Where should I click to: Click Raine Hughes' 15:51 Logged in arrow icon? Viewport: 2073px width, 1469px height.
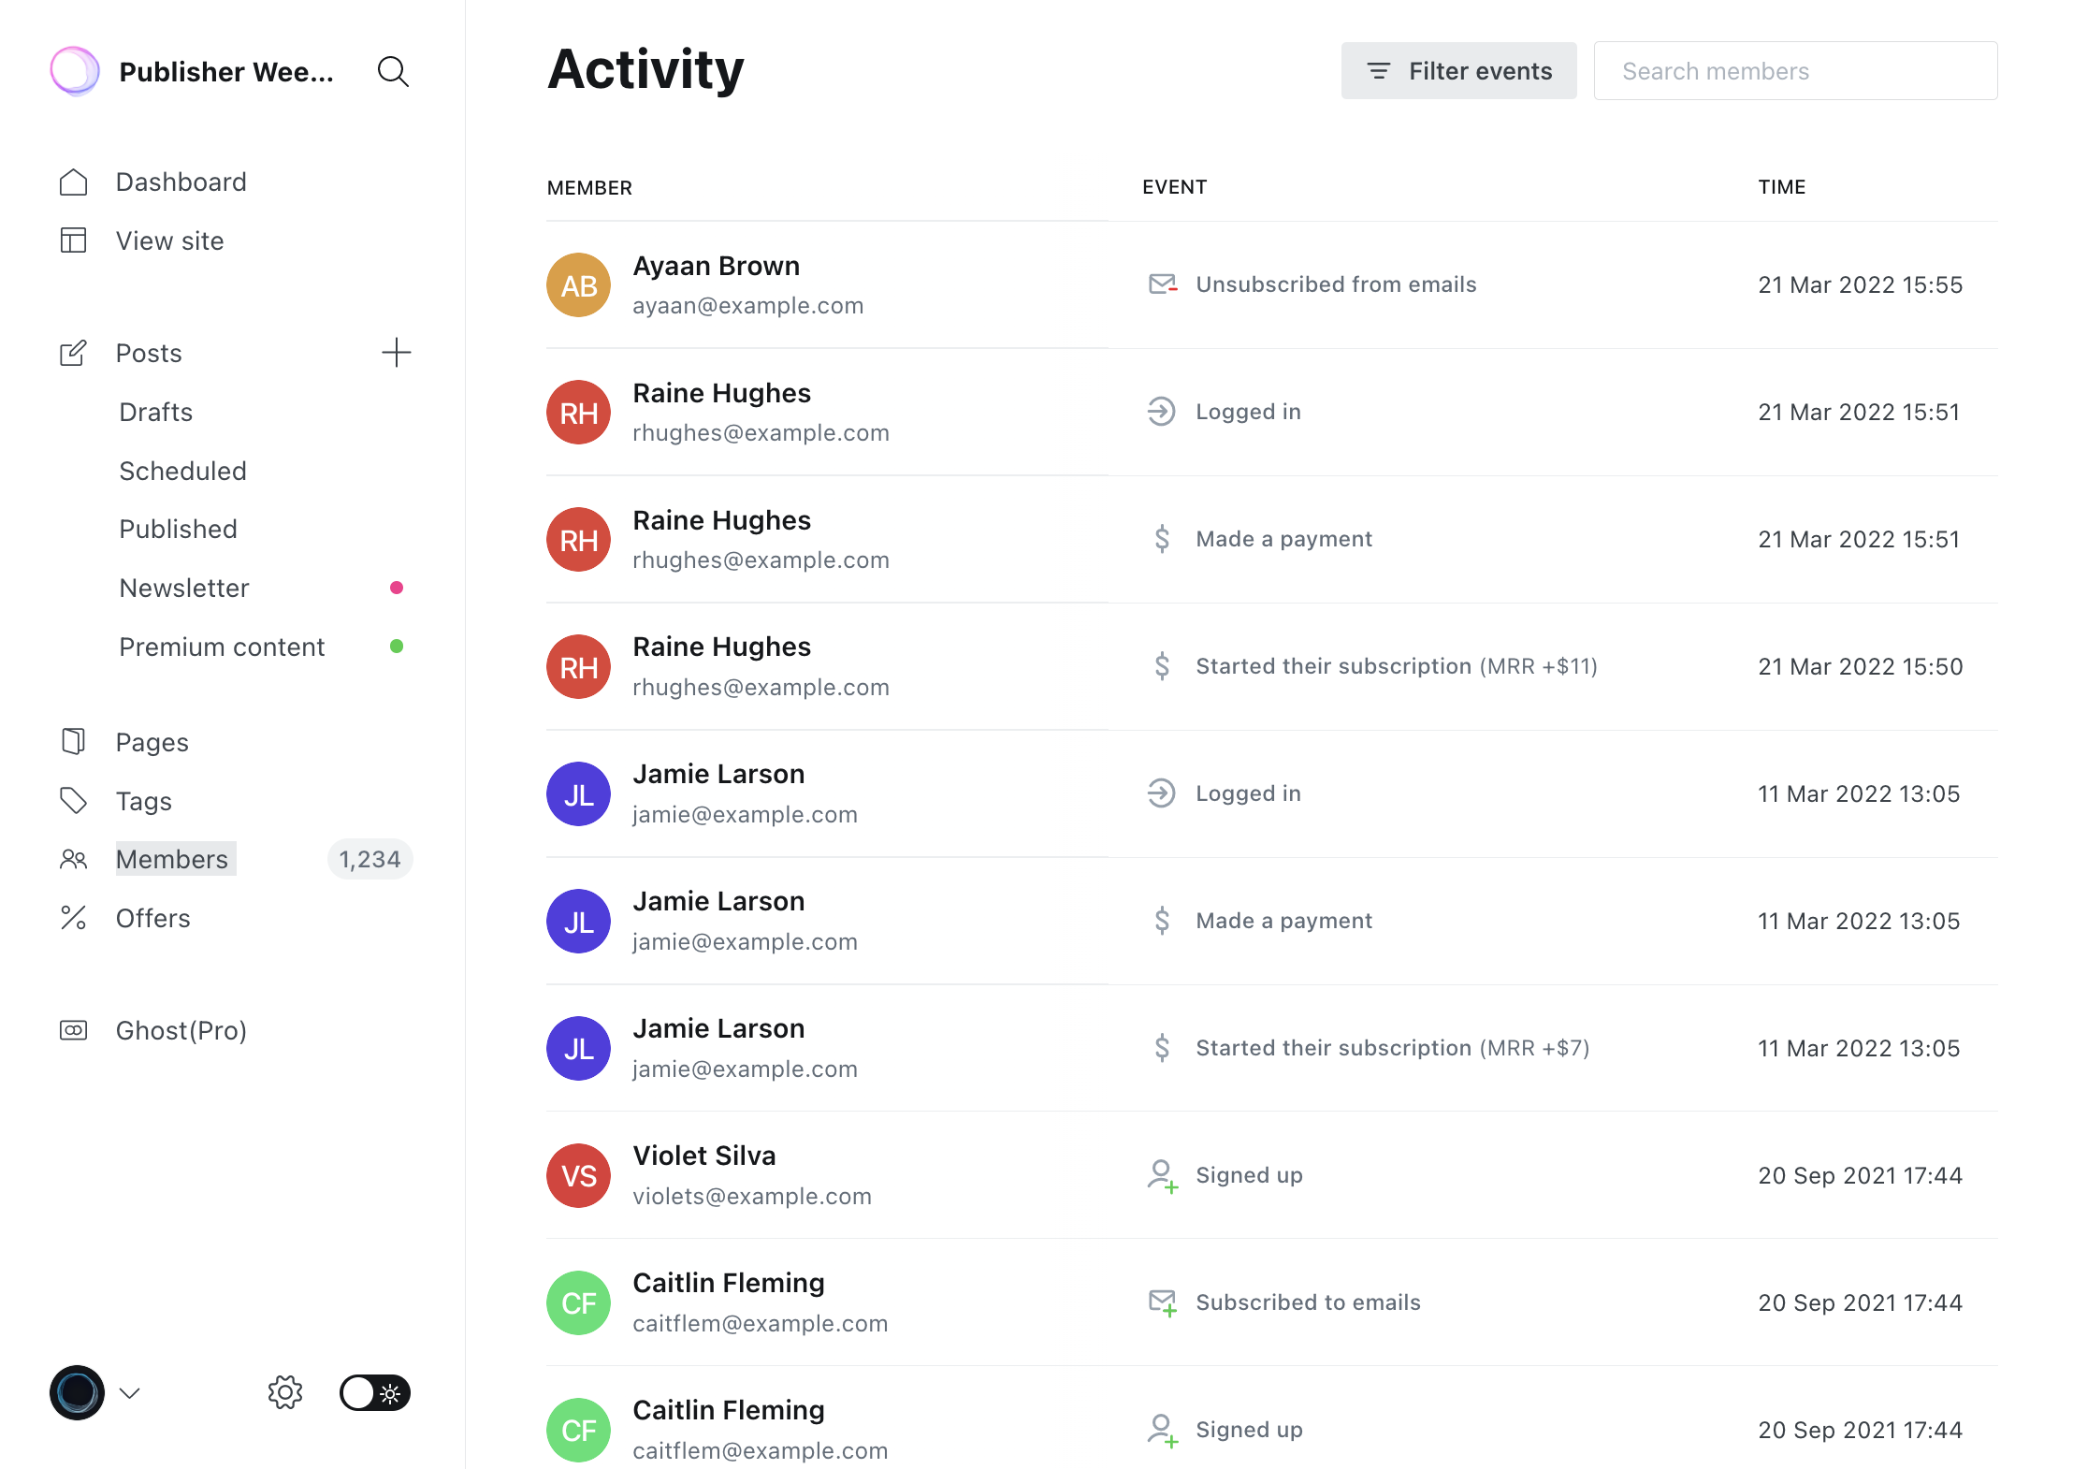[x=1162, y=412]
